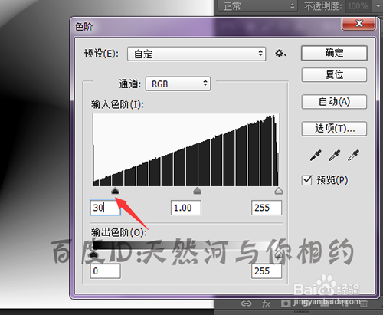The width and height of the screenshot is (383, 315).
Task: Click the 复位 reset button
Action: coord(334,75)
